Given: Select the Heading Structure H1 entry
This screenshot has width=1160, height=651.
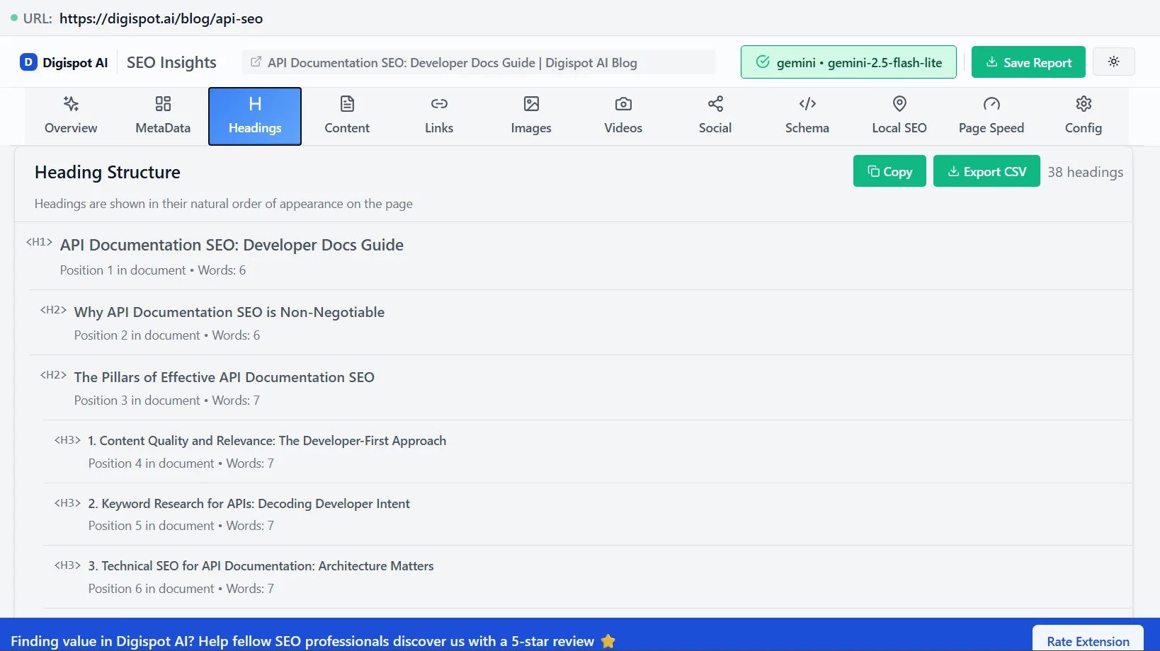Looking at the screenshot, I should [232, 245].
